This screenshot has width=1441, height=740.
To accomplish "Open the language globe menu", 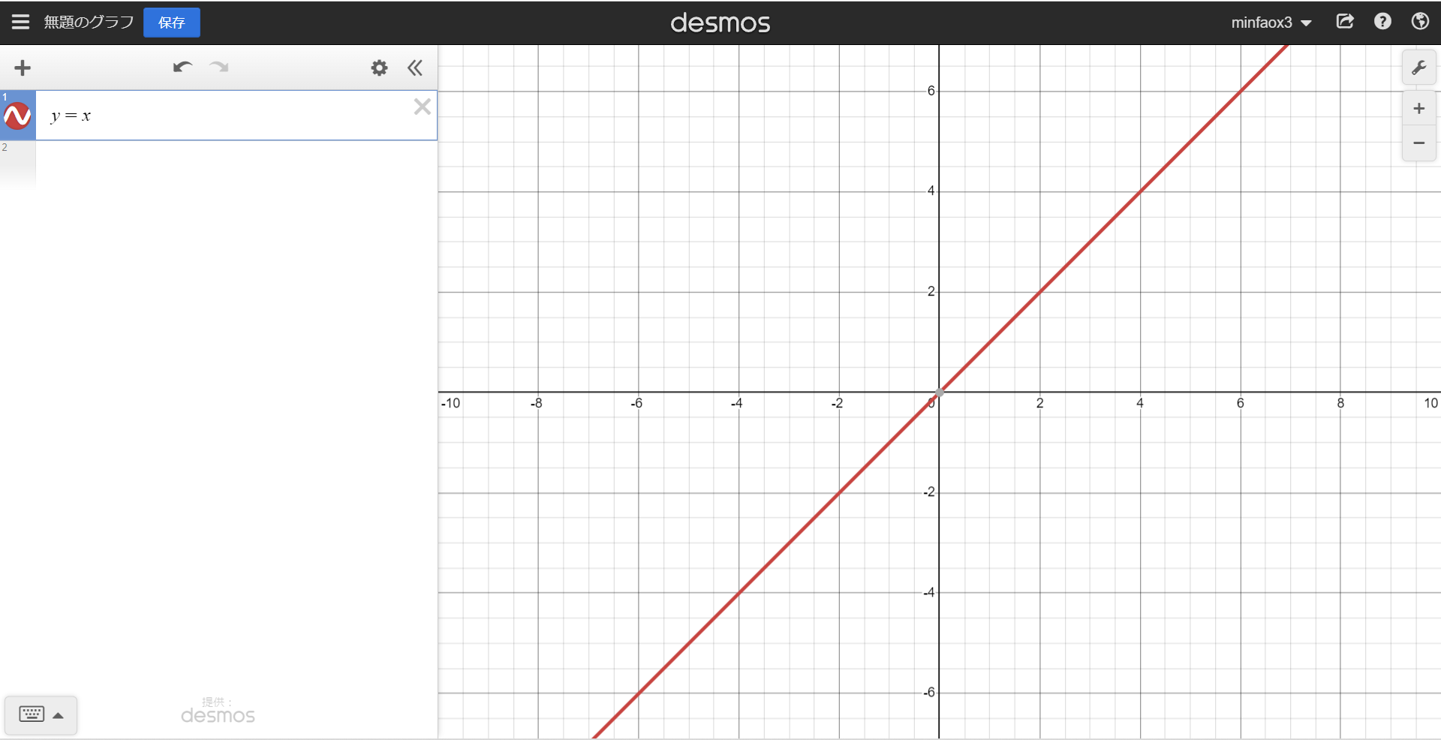I will [x=1420, y=22].
